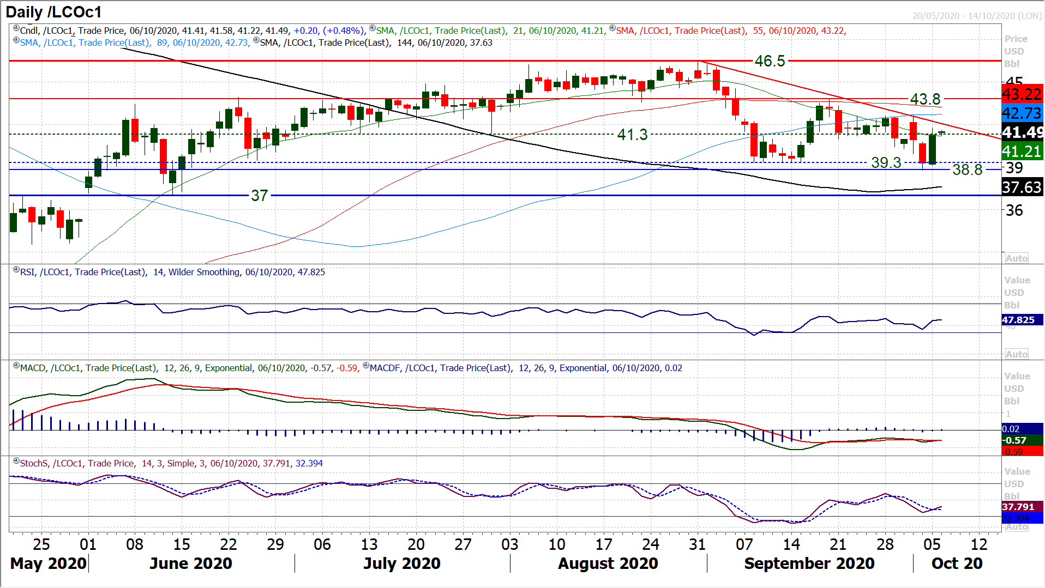Click the +0.20 (+0.48%) change text

point(329,31)
